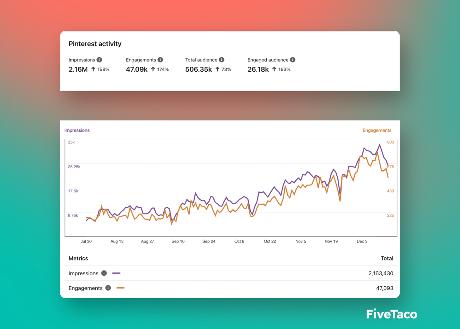This screenshot has height=329, width=460.
Task: Click the Sep 10 date label
Action: tap(178, 241)
